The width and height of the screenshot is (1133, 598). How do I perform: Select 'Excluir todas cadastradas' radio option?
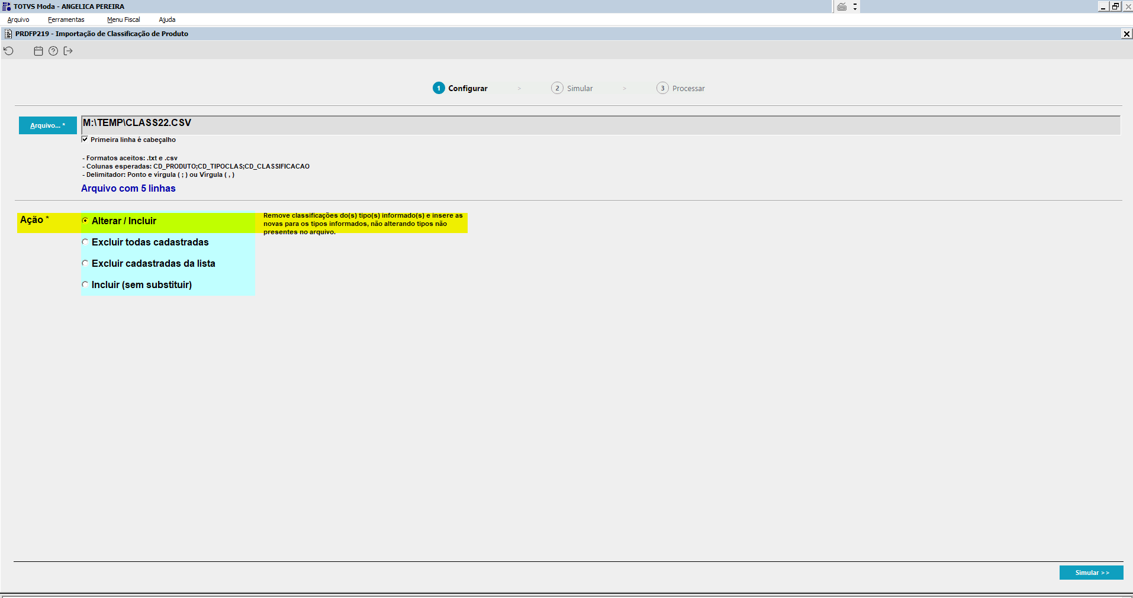point(85,242)
